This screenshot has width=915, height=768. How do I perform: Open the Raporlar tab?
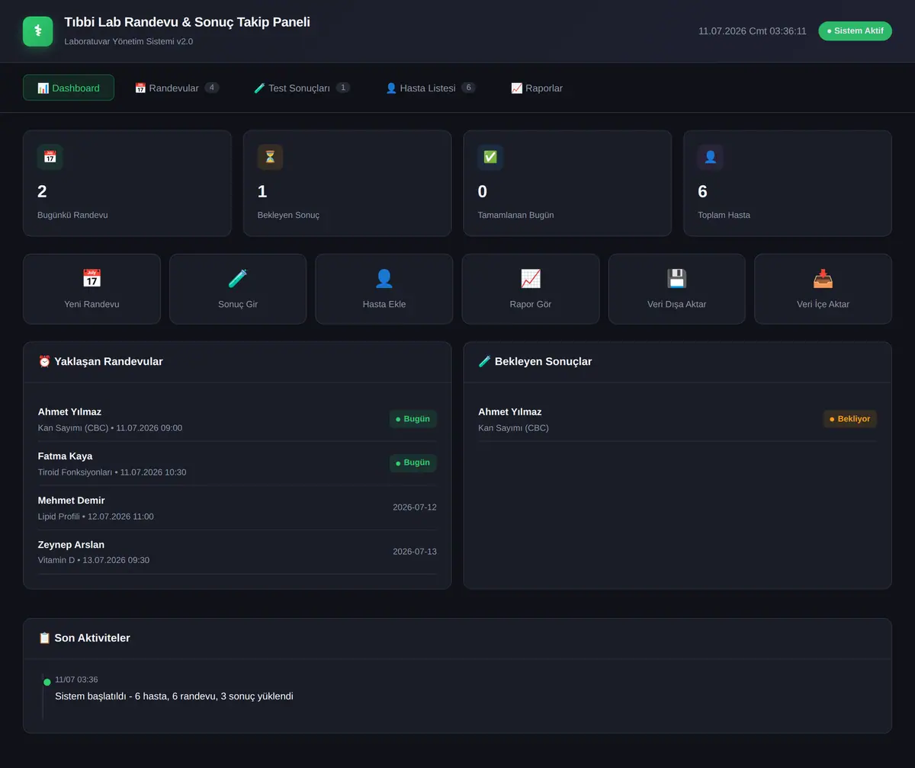coord(537,88)
